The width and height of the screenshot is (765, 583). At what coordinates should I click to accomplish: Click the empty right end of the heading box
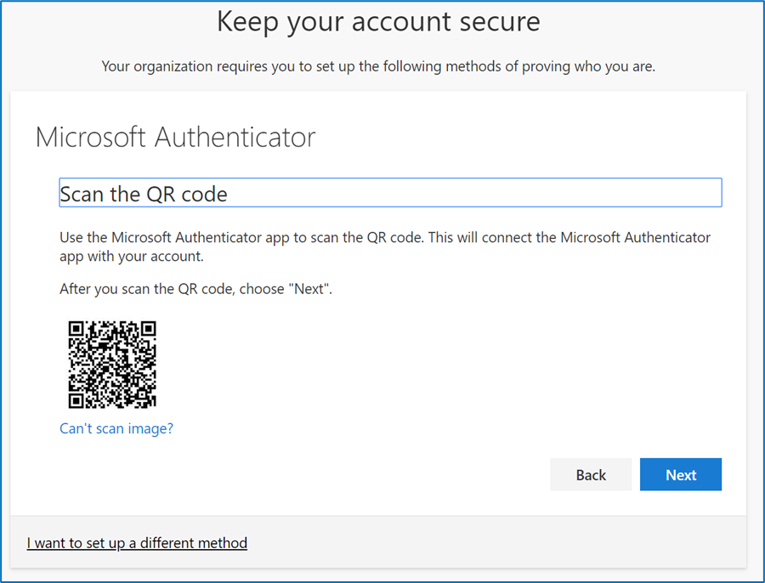[663, 193]
